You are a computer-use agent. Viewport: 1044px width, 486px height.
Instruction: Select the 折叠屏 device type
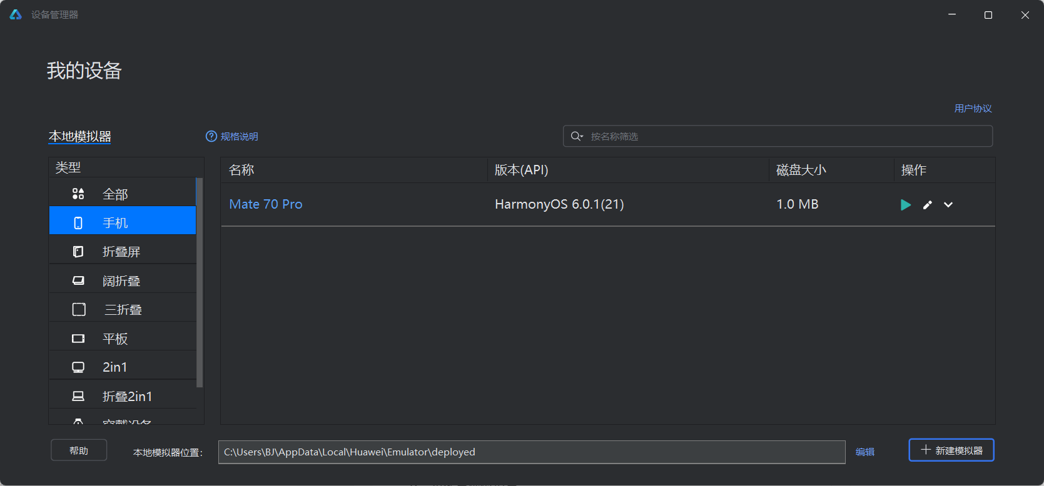coord(123,251)
